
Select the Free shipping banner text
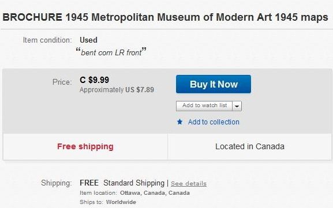(x=85, y=146)
